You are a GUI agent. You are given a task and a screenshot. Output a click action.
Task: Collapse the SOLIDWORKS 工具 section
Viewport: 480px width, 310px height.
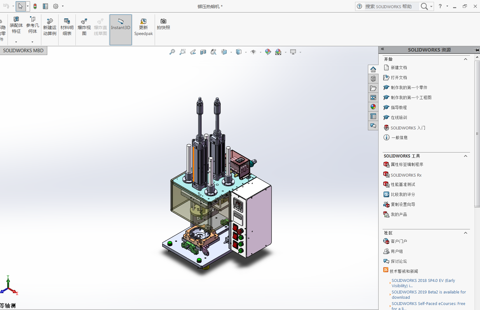466,156
